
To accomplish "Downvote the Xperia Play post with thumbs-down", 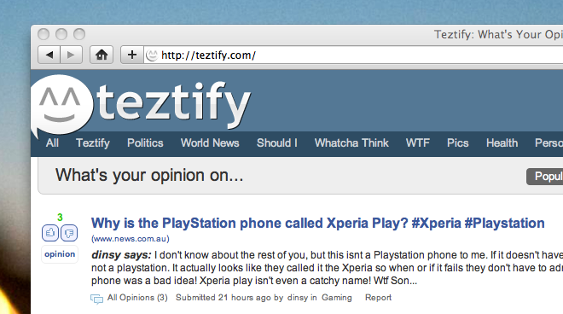I will (x=69, y=233).
